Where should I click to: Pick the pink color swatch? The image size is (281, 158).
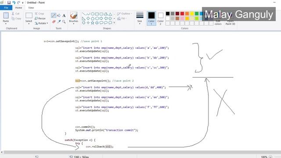coord(182,18)
